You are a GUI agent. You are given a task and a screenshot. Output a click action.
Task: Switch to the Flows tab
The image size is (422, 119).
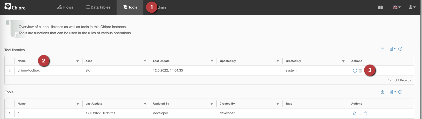(65, 7)
